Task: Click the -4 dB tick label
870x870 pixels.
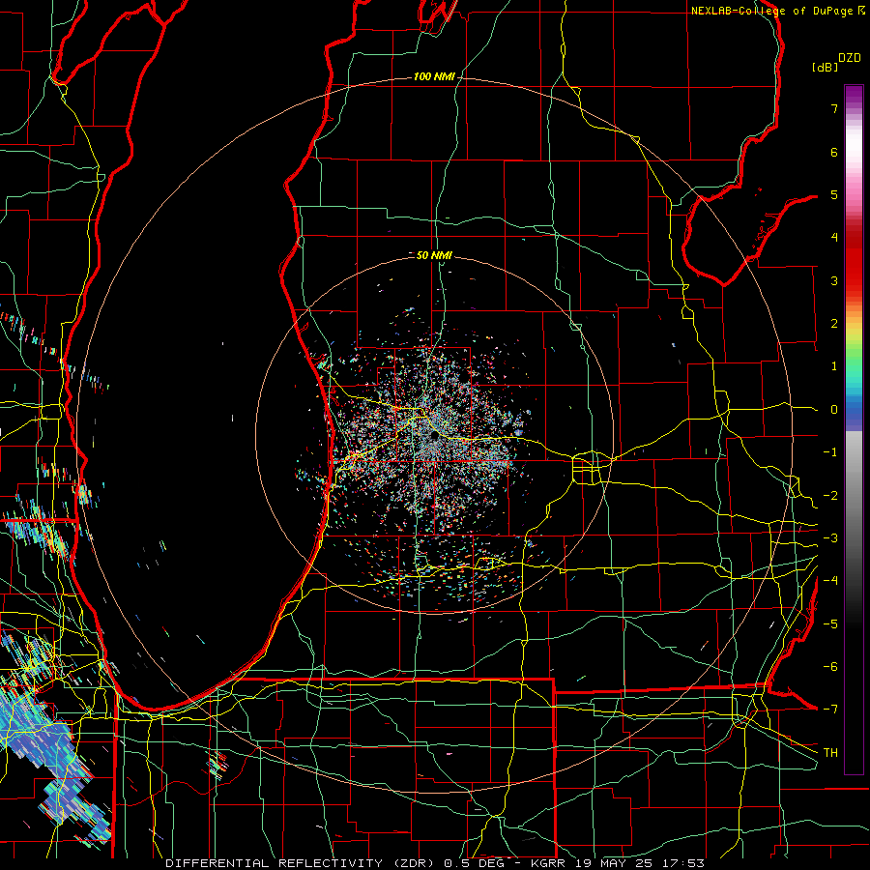Action: click(x=830, y=581)
